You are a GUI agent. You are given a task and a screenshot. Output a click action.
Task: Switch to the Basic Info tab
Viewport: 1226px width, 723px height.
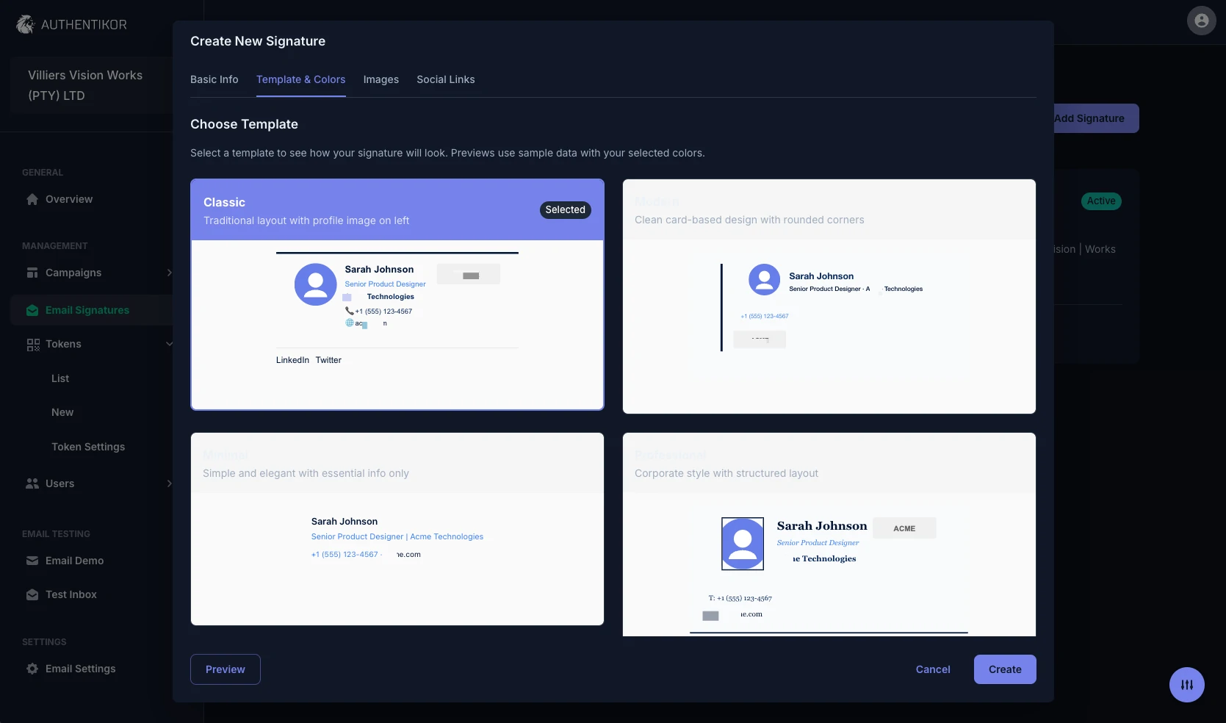click(214, 79)
